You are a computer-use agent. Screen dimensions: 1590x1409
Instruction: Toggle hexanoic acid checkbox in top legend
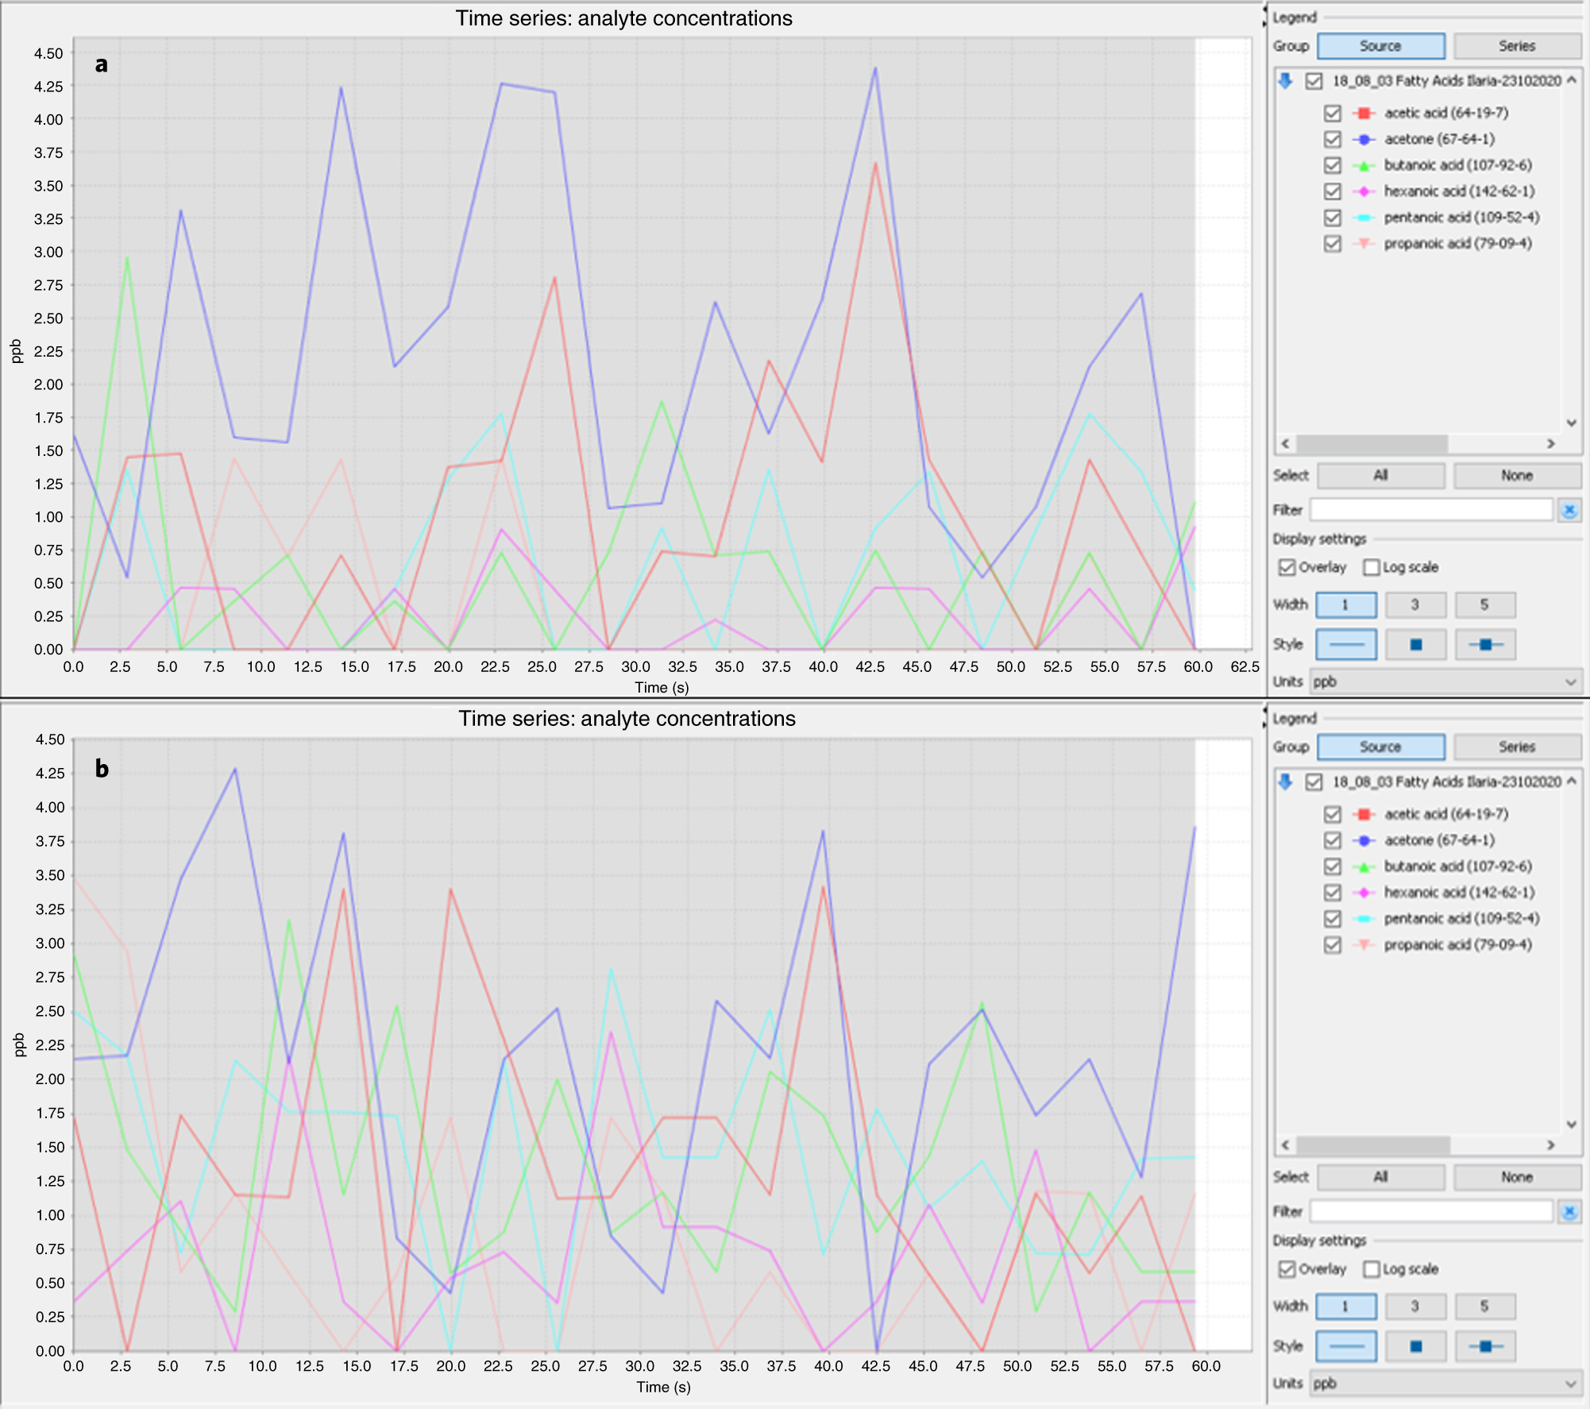click(1333, 191)
